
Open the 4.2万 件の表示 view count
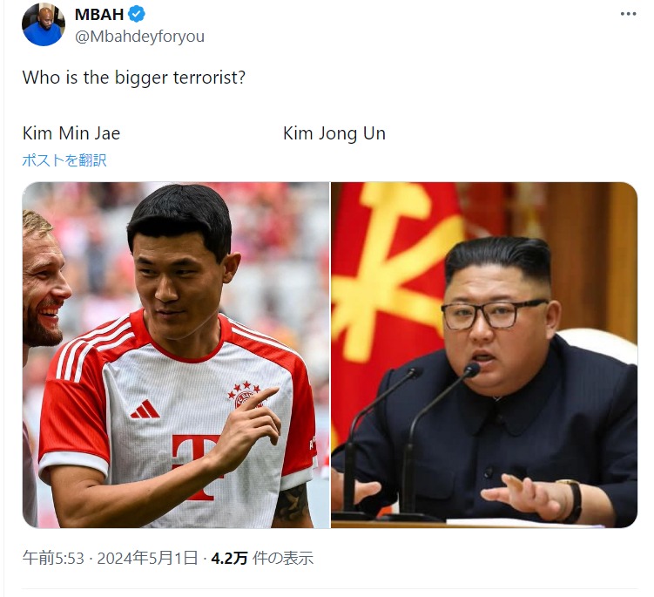[262, 558]
